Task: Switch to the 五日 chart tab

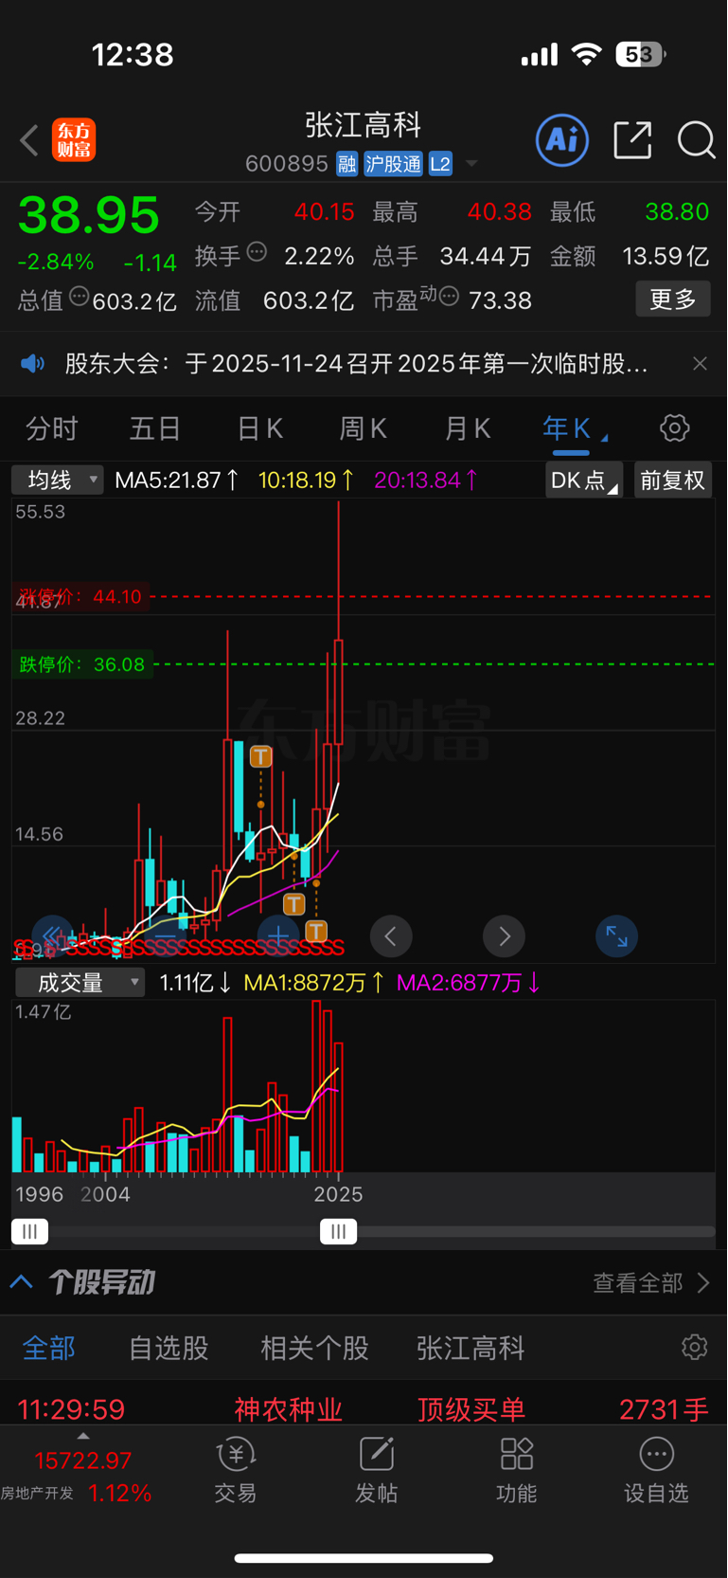Action: [x=155, y=429]
